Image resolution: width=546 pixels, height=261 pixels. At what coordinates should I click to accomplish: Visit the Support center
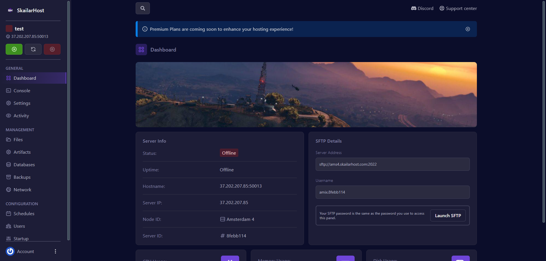pos(458,8)
